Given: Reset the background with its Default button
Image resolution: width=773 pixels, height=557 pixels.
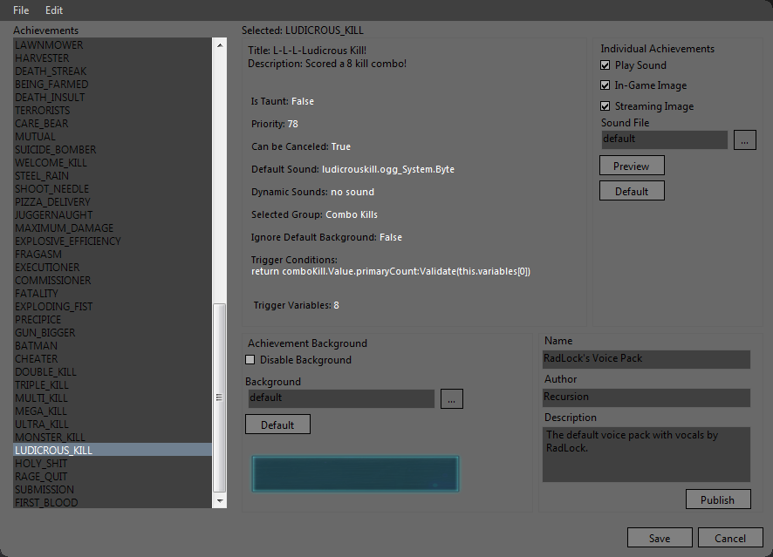Looking at the screenshot, I should point(277,425).
